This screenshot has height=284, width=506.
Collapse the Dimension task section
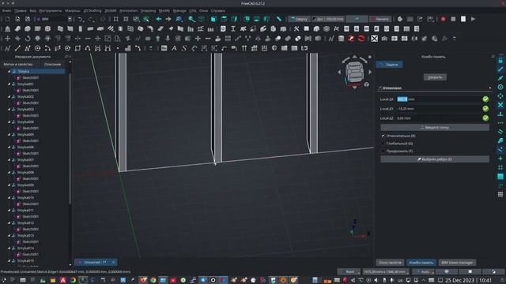pyautogui.click(x=490, y=88)
